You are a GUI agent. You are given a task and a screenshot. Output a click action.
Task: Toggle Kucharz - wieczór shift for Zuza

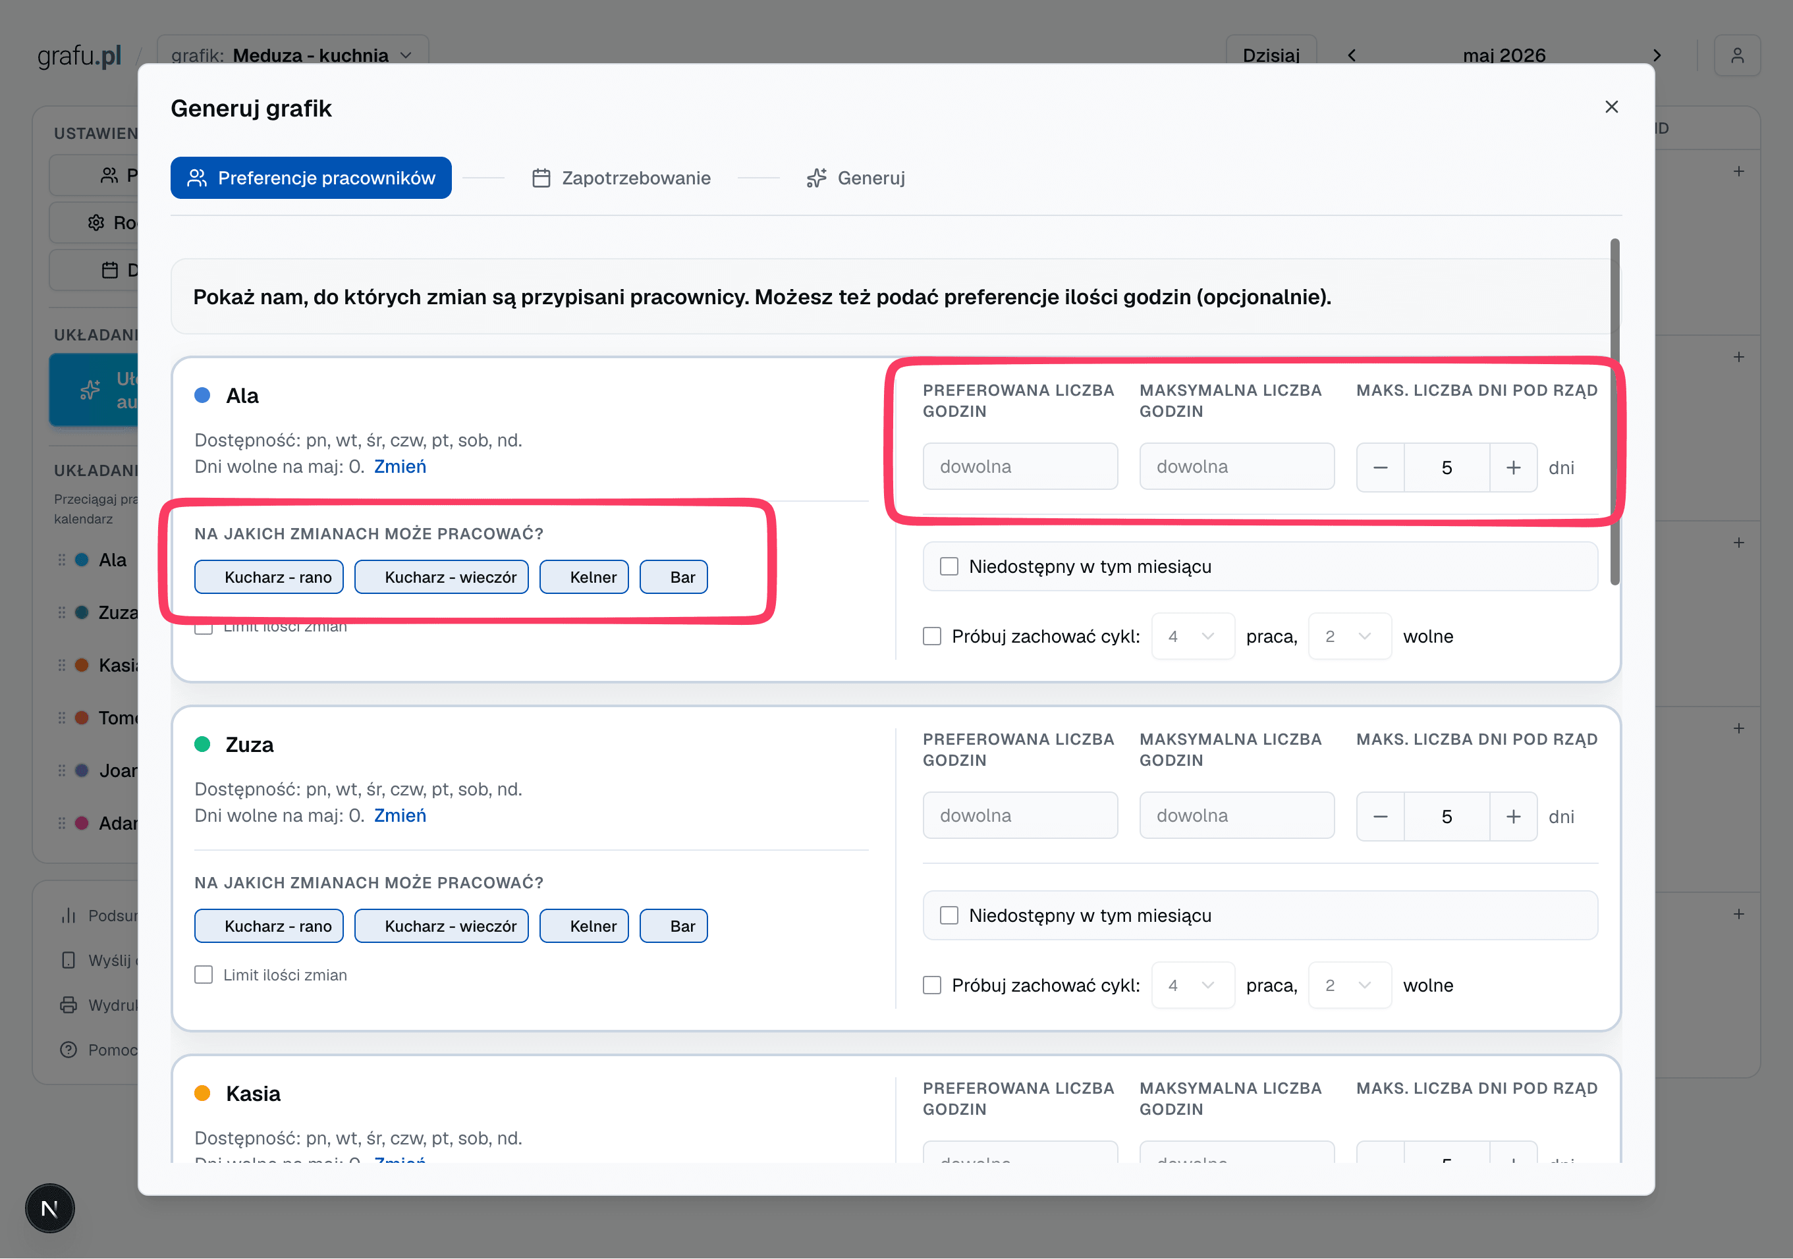441,926
